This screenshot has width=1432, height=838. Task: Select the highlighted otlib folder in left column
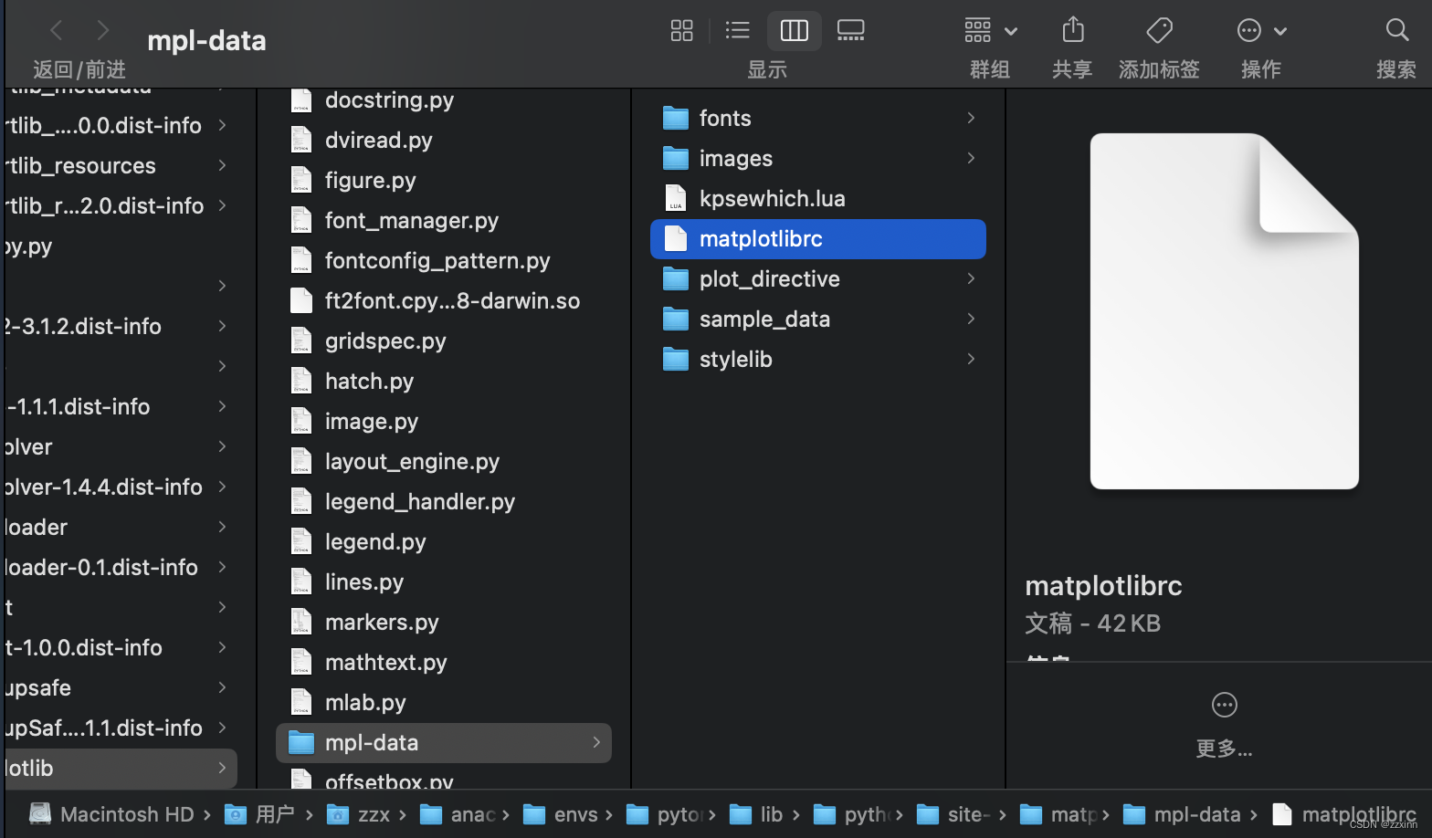pyautogui.click(x=120, y=769)
